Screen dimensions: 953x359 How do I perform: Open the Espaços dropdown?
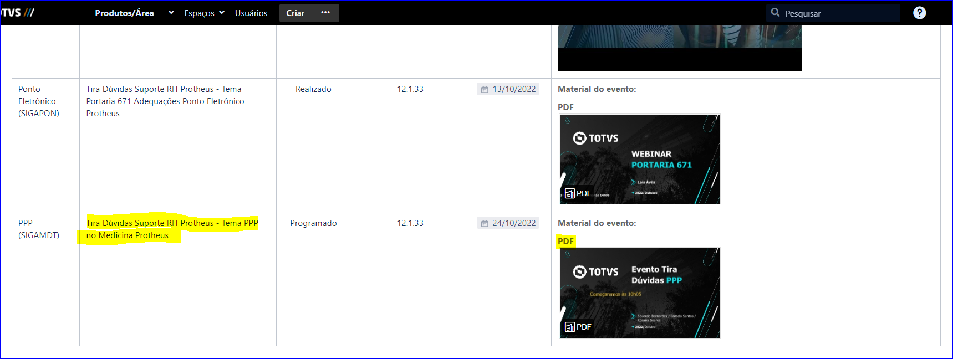click(204, 13)
